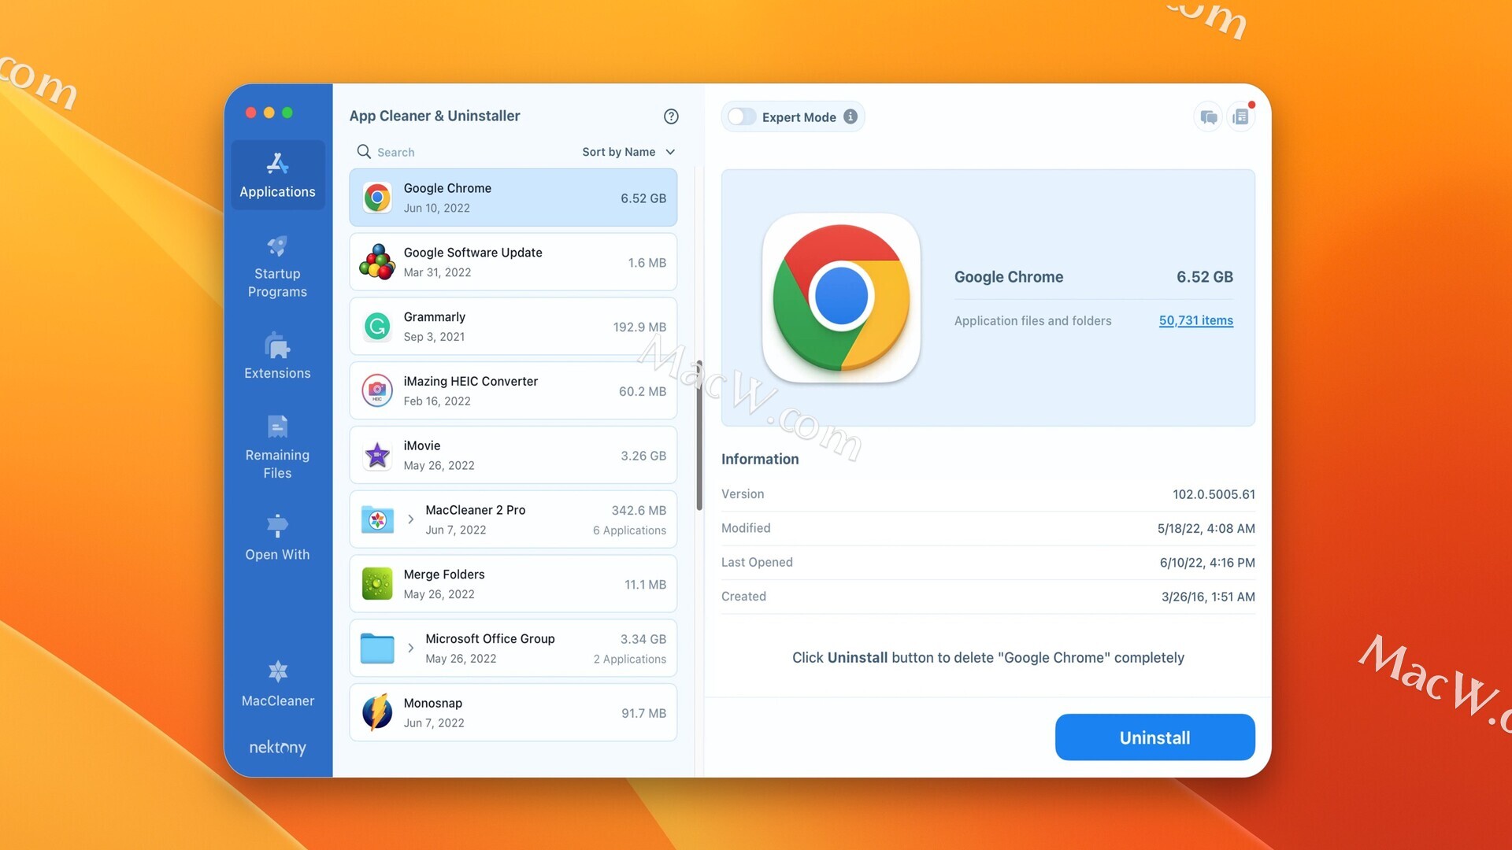Launch MacCleaner from the sidebar

(277, 684)
